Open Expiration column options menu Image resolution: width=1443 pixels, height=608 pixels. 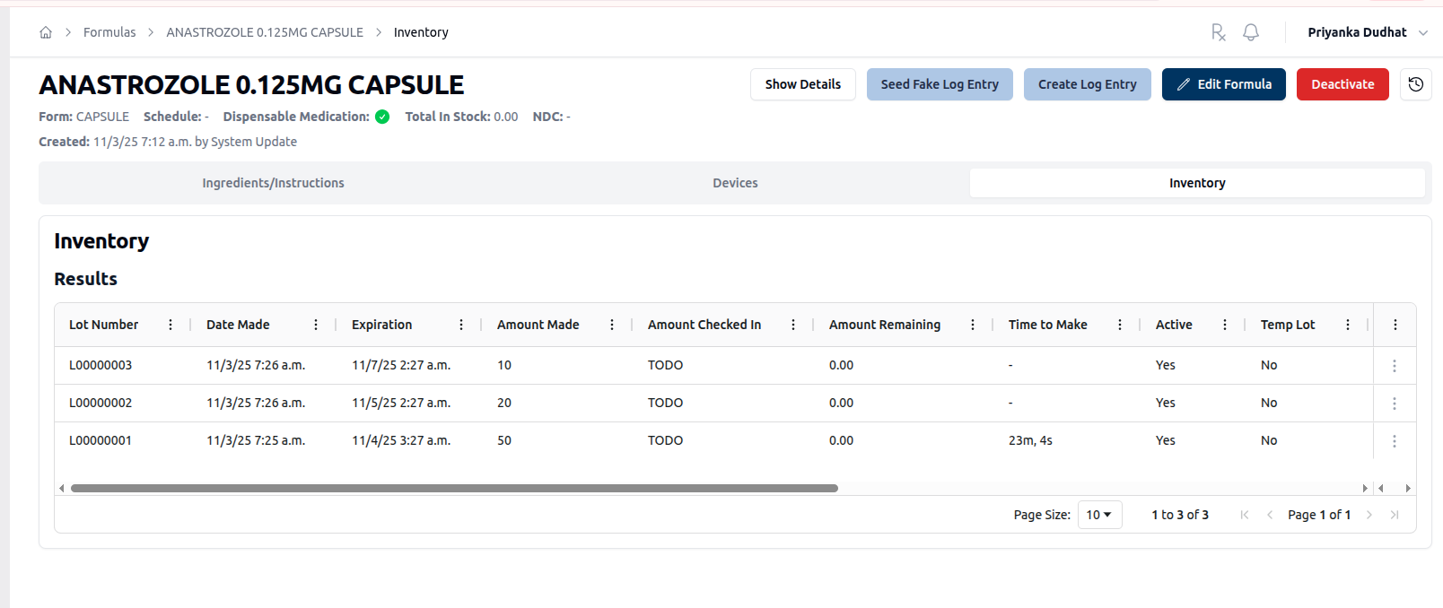(461, 325)
